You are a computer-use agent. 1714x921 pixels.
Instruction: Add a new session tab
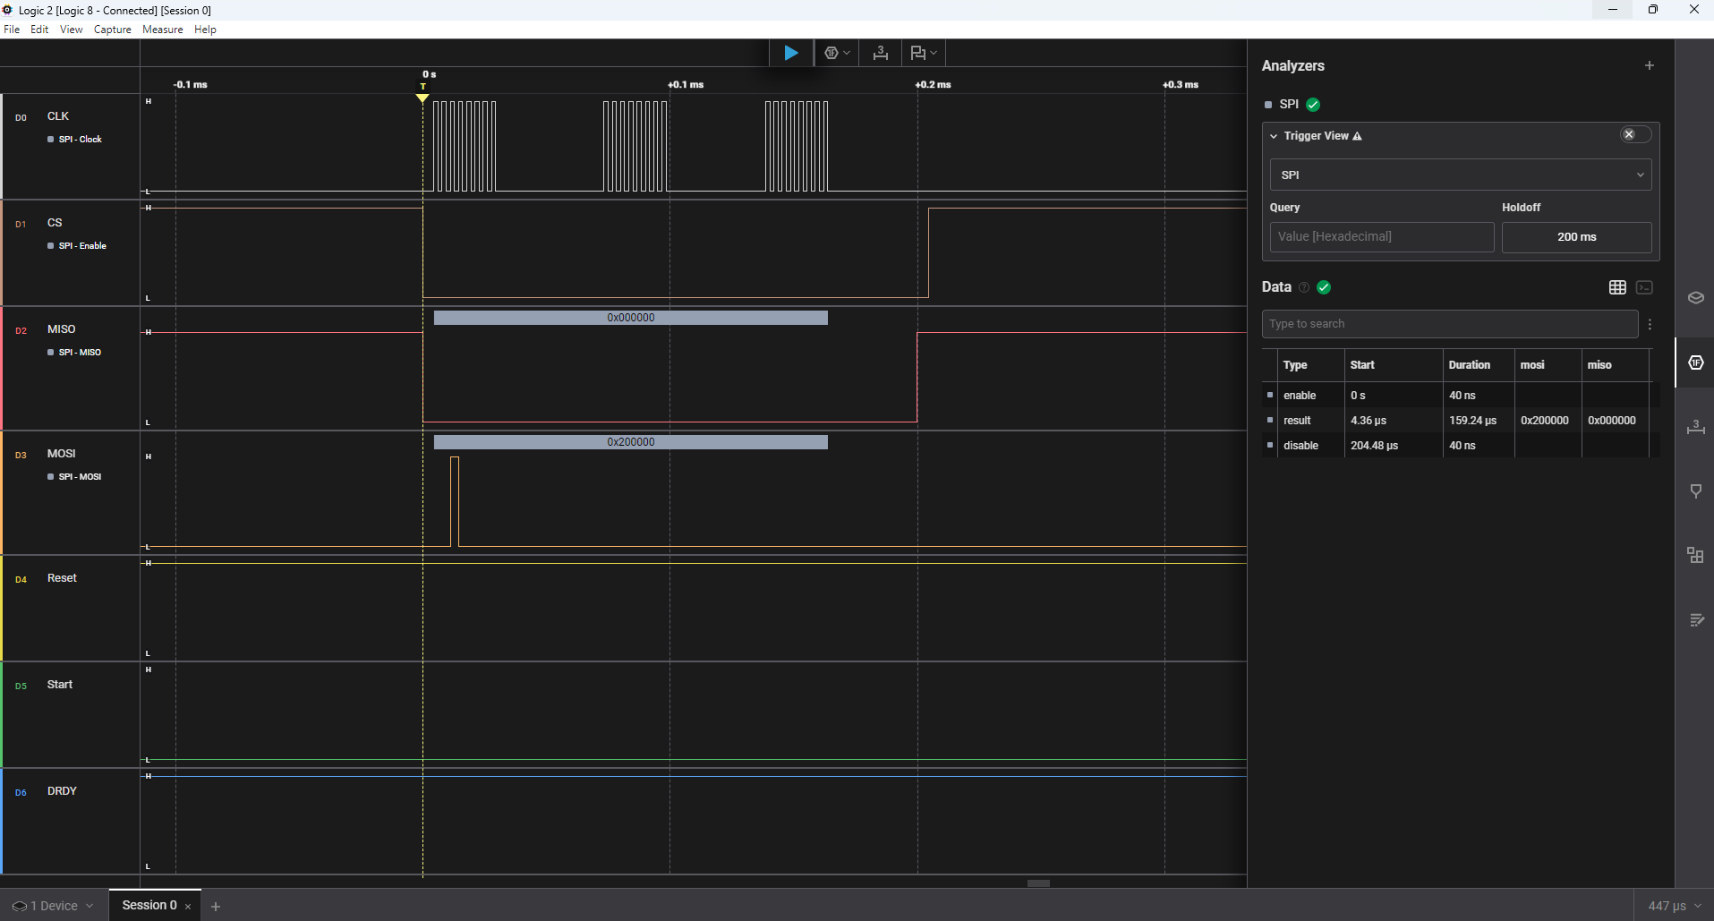[216, 907]
